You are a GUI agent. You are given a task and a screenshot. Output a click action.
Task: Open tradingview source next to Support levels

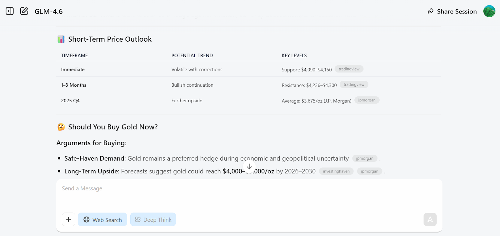pos(349,69)
